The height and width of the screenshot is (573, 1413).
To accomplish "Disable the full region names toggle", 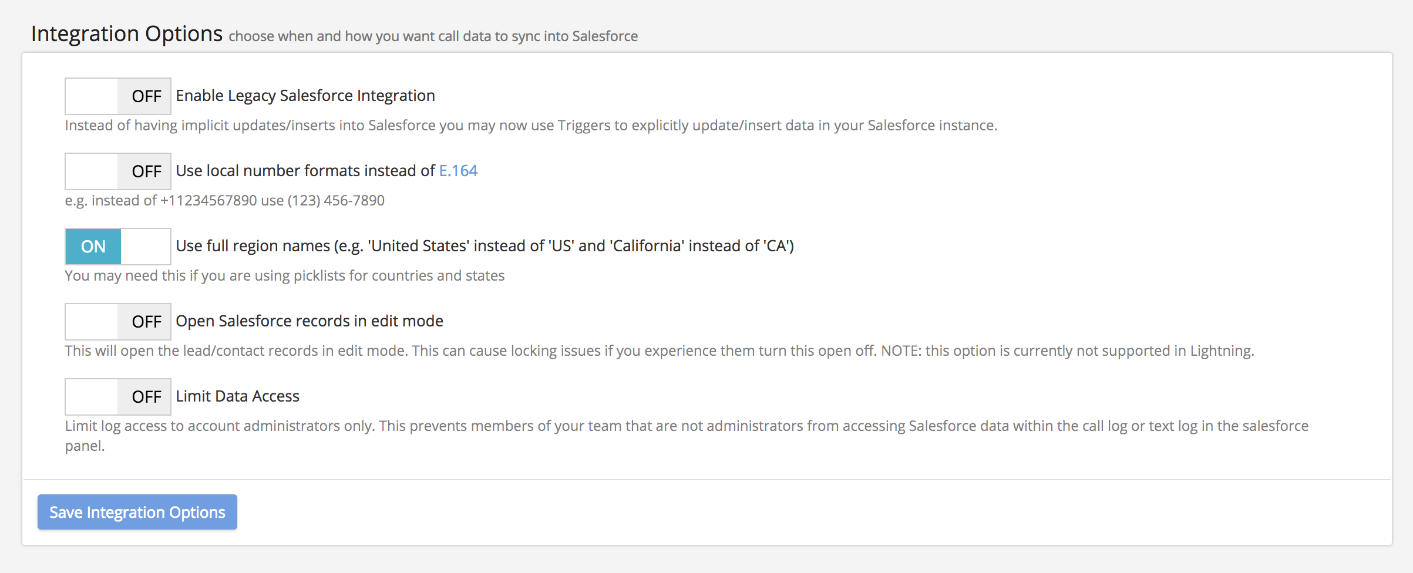I will point(117,247).
